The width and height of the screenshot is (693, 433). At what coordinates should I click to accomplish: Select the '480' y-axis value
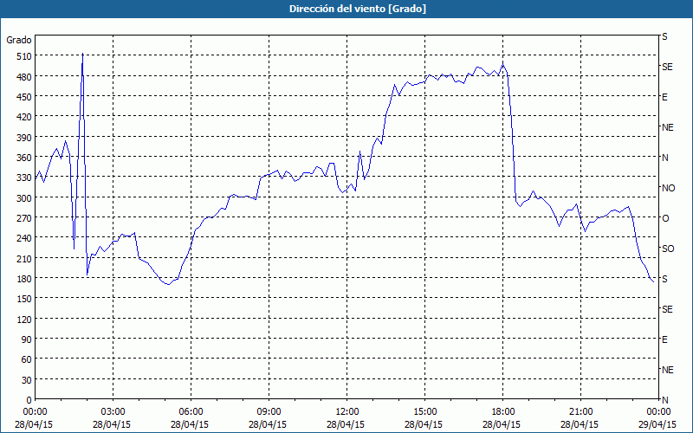tap(24, 77)
